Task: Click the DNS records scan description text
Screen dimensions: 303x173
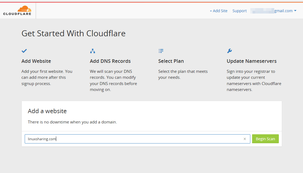Action: click(113, 80)
